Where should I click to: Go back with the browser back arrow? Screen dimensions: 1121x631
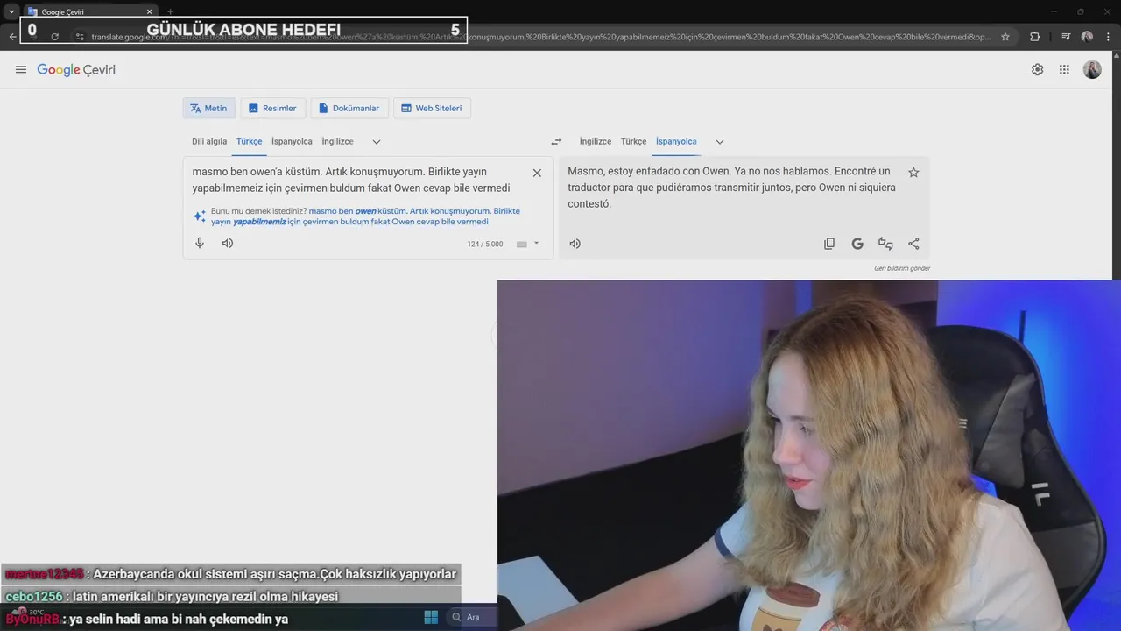(x=12, y=37)
